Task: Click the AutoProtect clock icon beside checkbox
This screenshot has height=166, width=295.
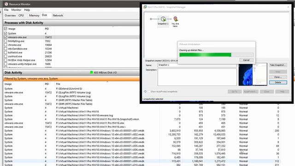Action: 145,91
